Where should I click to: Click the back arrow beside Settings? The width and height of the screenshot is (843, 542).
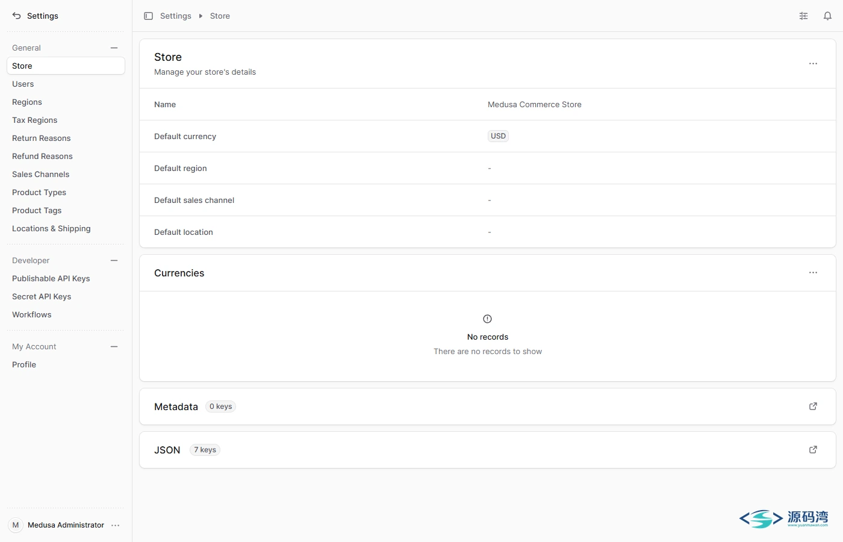click(16, 16)
